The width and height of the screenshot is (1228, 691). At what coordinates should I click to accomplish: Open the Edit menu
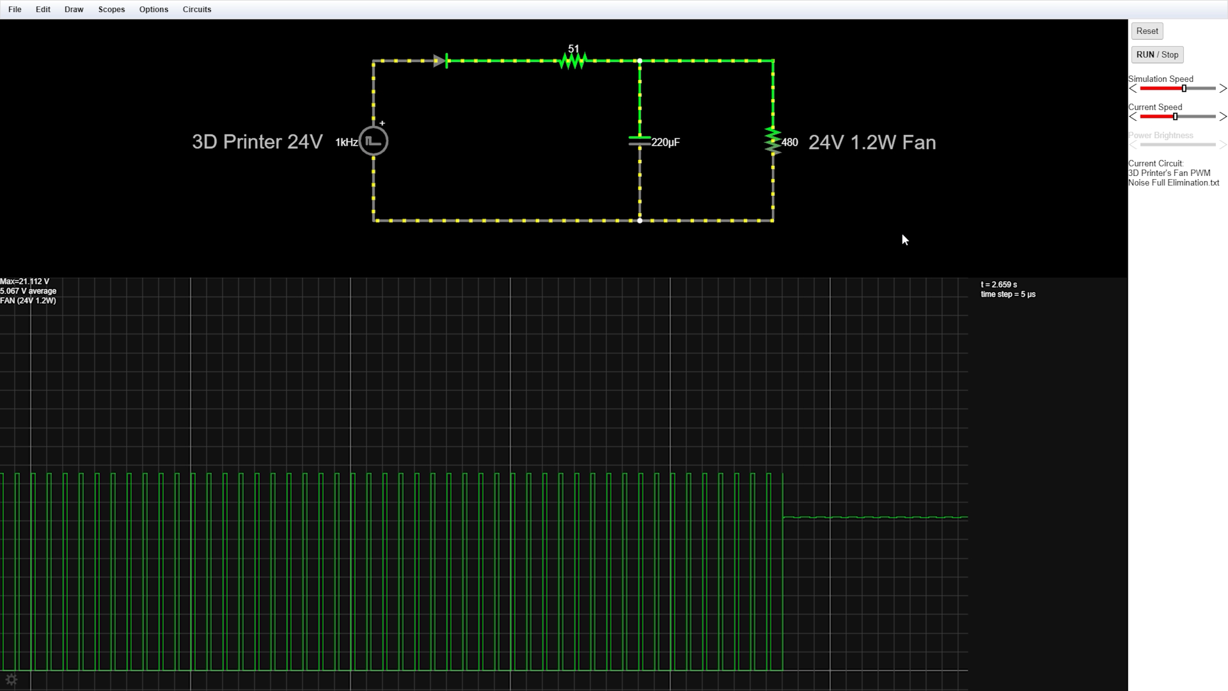[x=43, y=9]
